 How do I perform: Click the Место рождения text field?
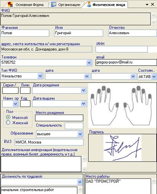[x=59, y=118]
